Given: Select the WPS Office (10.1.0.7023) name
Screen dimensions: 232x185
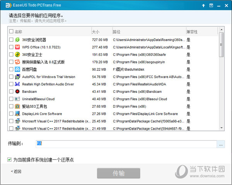Looking at the screenshot, I should [41, 47].
